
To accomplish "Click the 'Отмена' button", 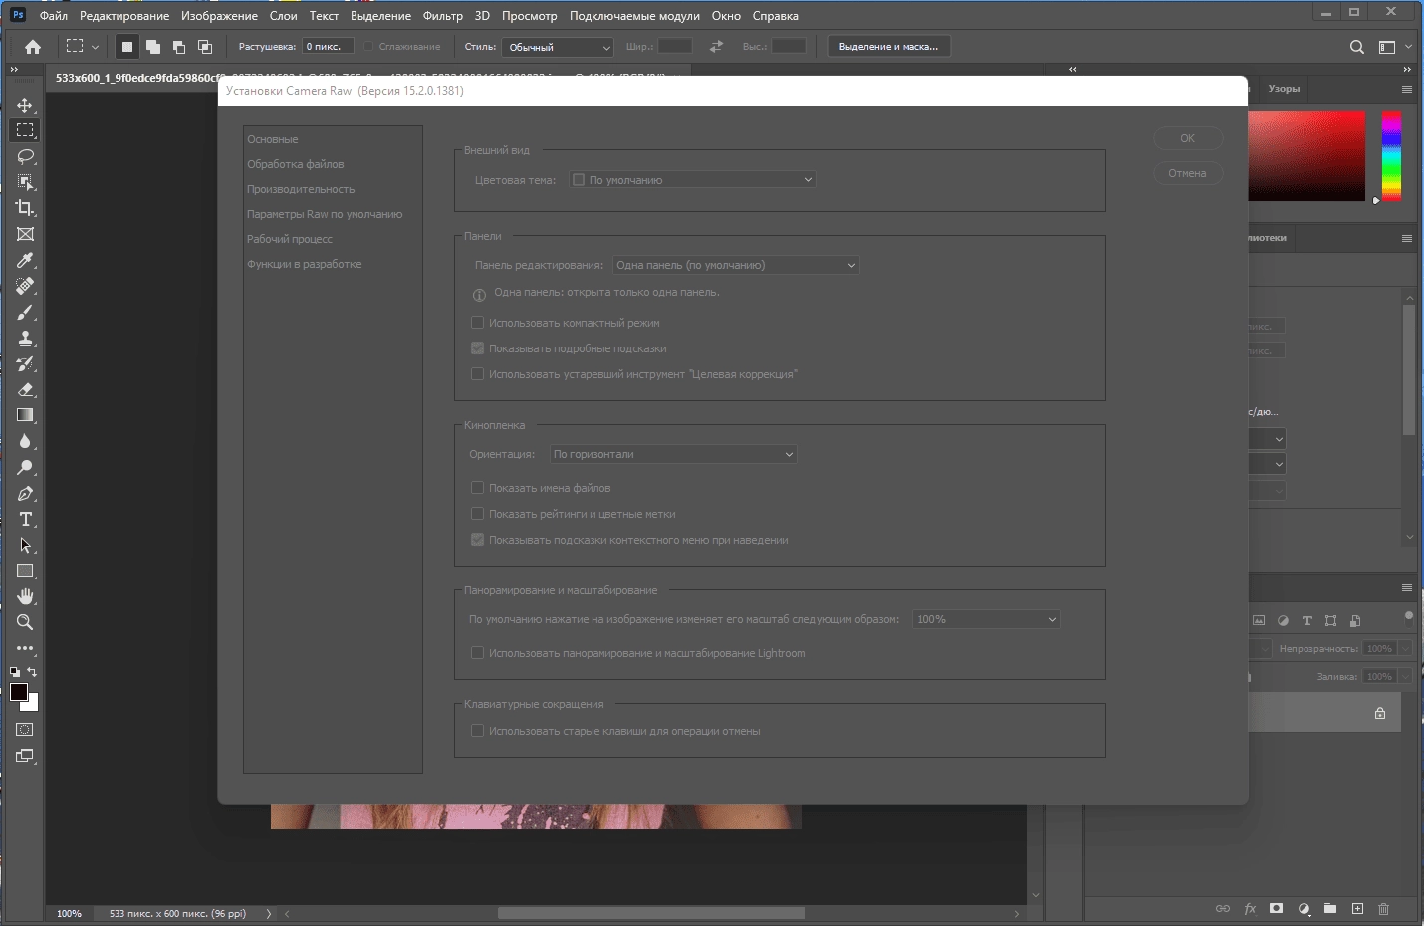I will pos(1188,173).
